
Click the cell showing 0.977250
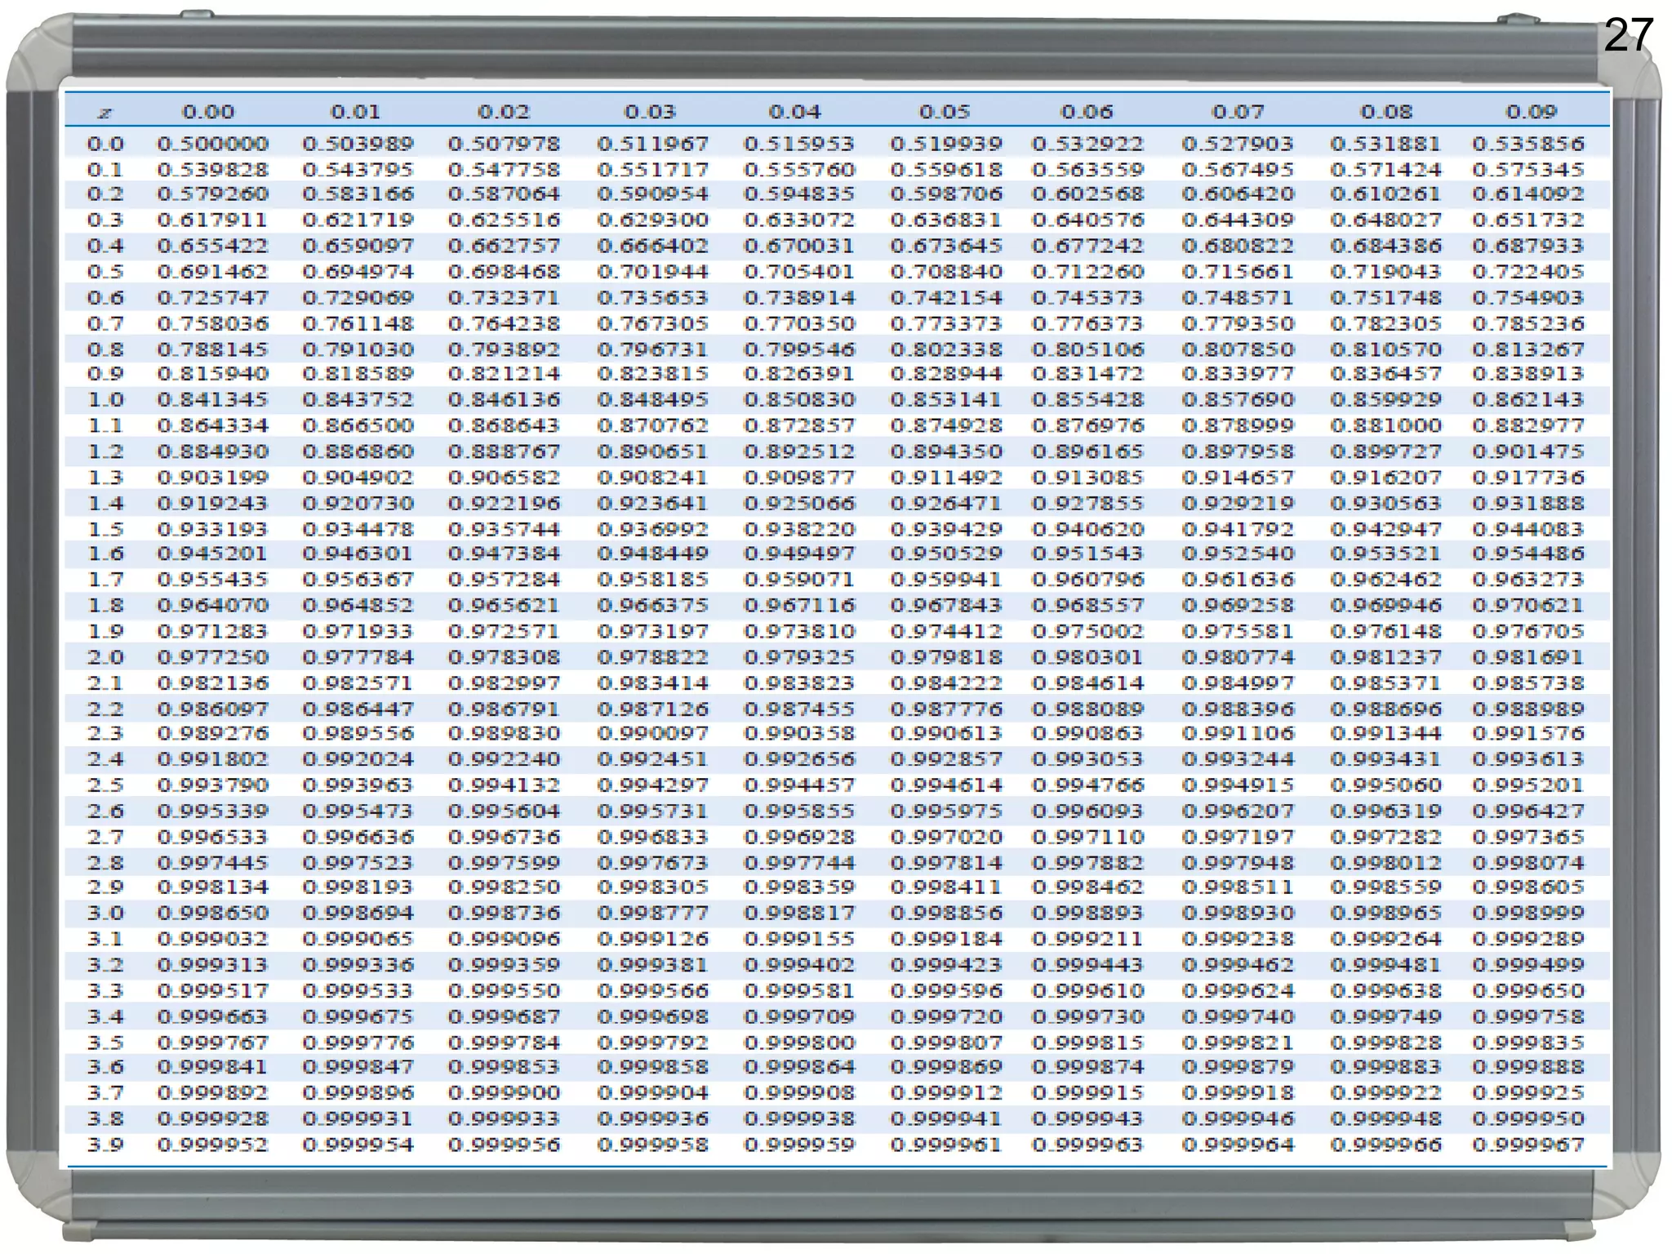tap(213, 657)
